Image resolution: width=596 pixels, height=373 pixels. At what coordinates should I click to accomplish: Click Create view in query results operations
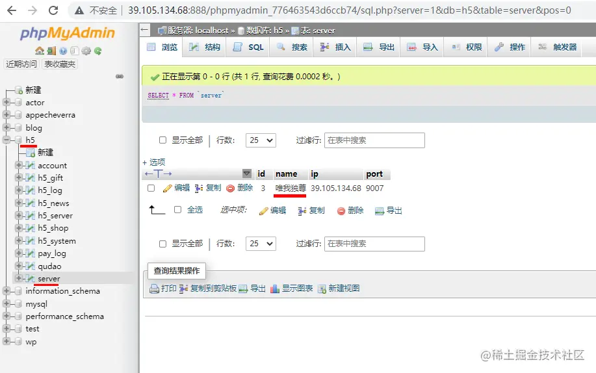[x=339, y=289]
